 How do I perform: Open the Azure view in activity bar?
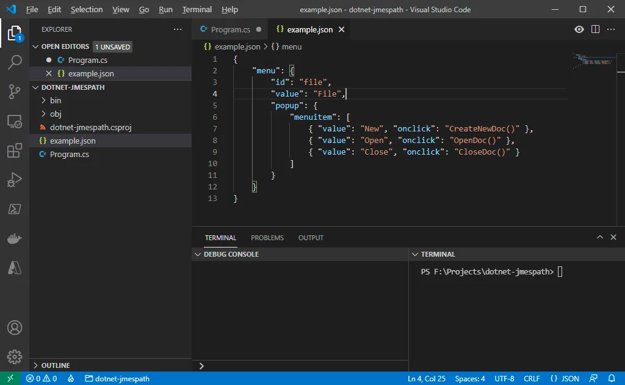tap(15, 267)
